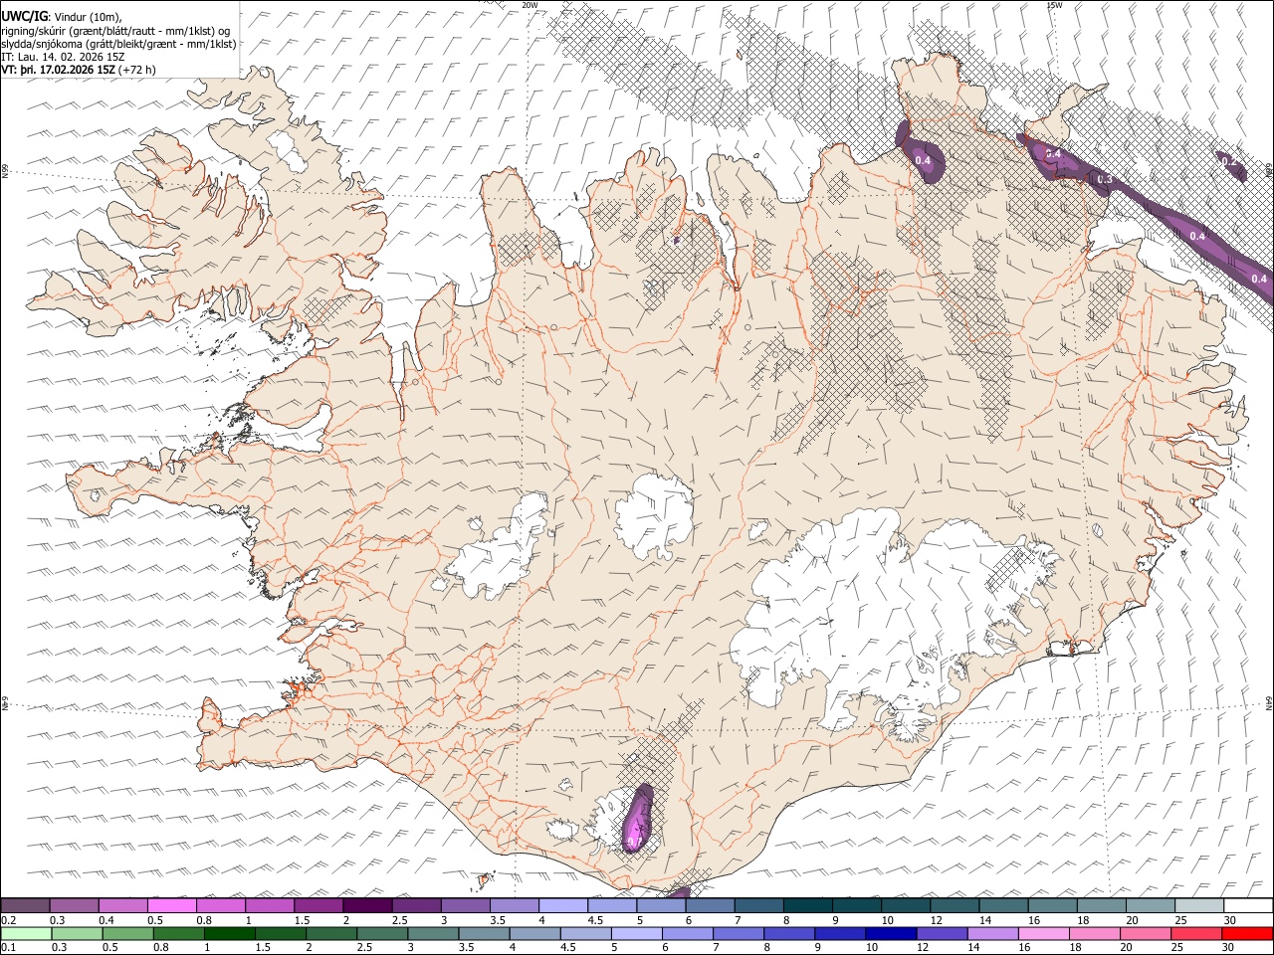Select the pink lower swatch between 18 and 20
1274x955 pixels.
[x=1095, y=933]
